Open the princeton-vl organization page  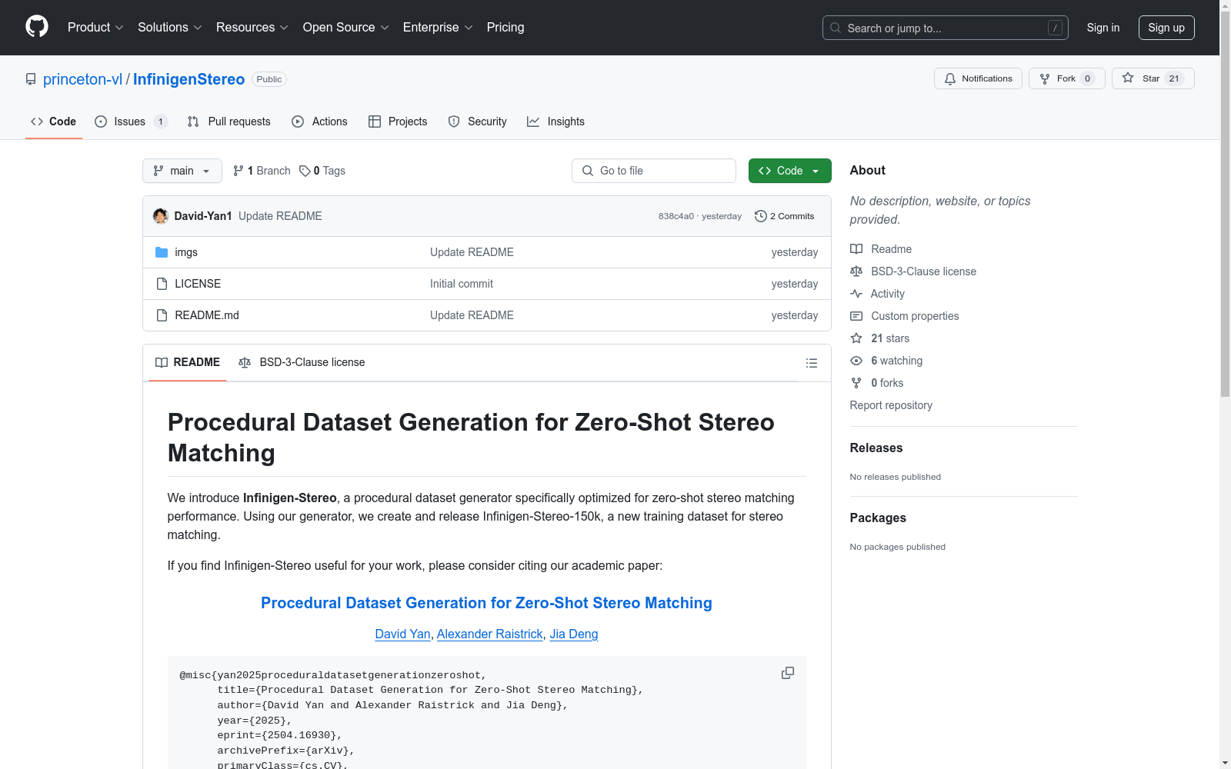click(82, 79)
